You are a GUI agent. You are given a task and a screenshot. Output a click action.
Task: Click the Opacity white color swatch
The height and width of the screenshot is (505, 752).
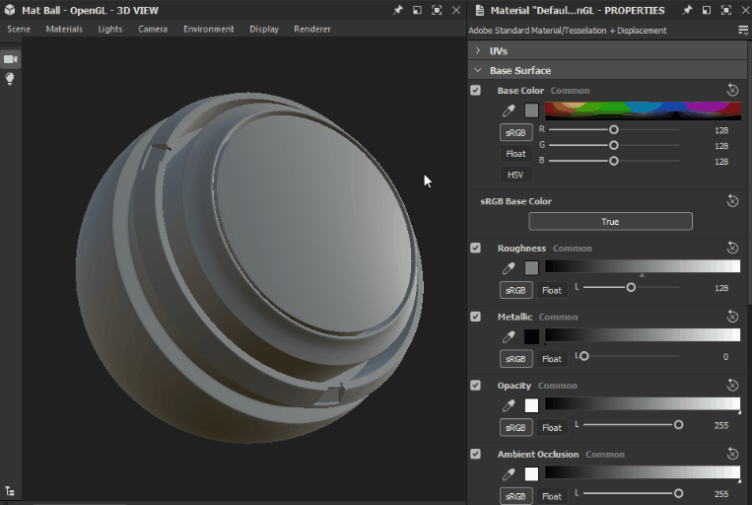click(531, 405)
